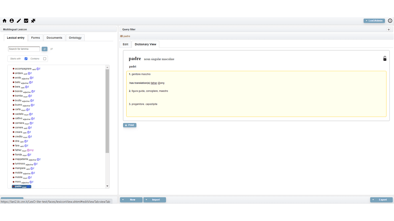Open the Export dropdown button
Image resolution: width=394 pixels, height=221 pixels.
[381, 200]
